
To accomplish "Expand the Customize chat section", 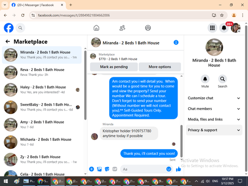I will [214, 98].
